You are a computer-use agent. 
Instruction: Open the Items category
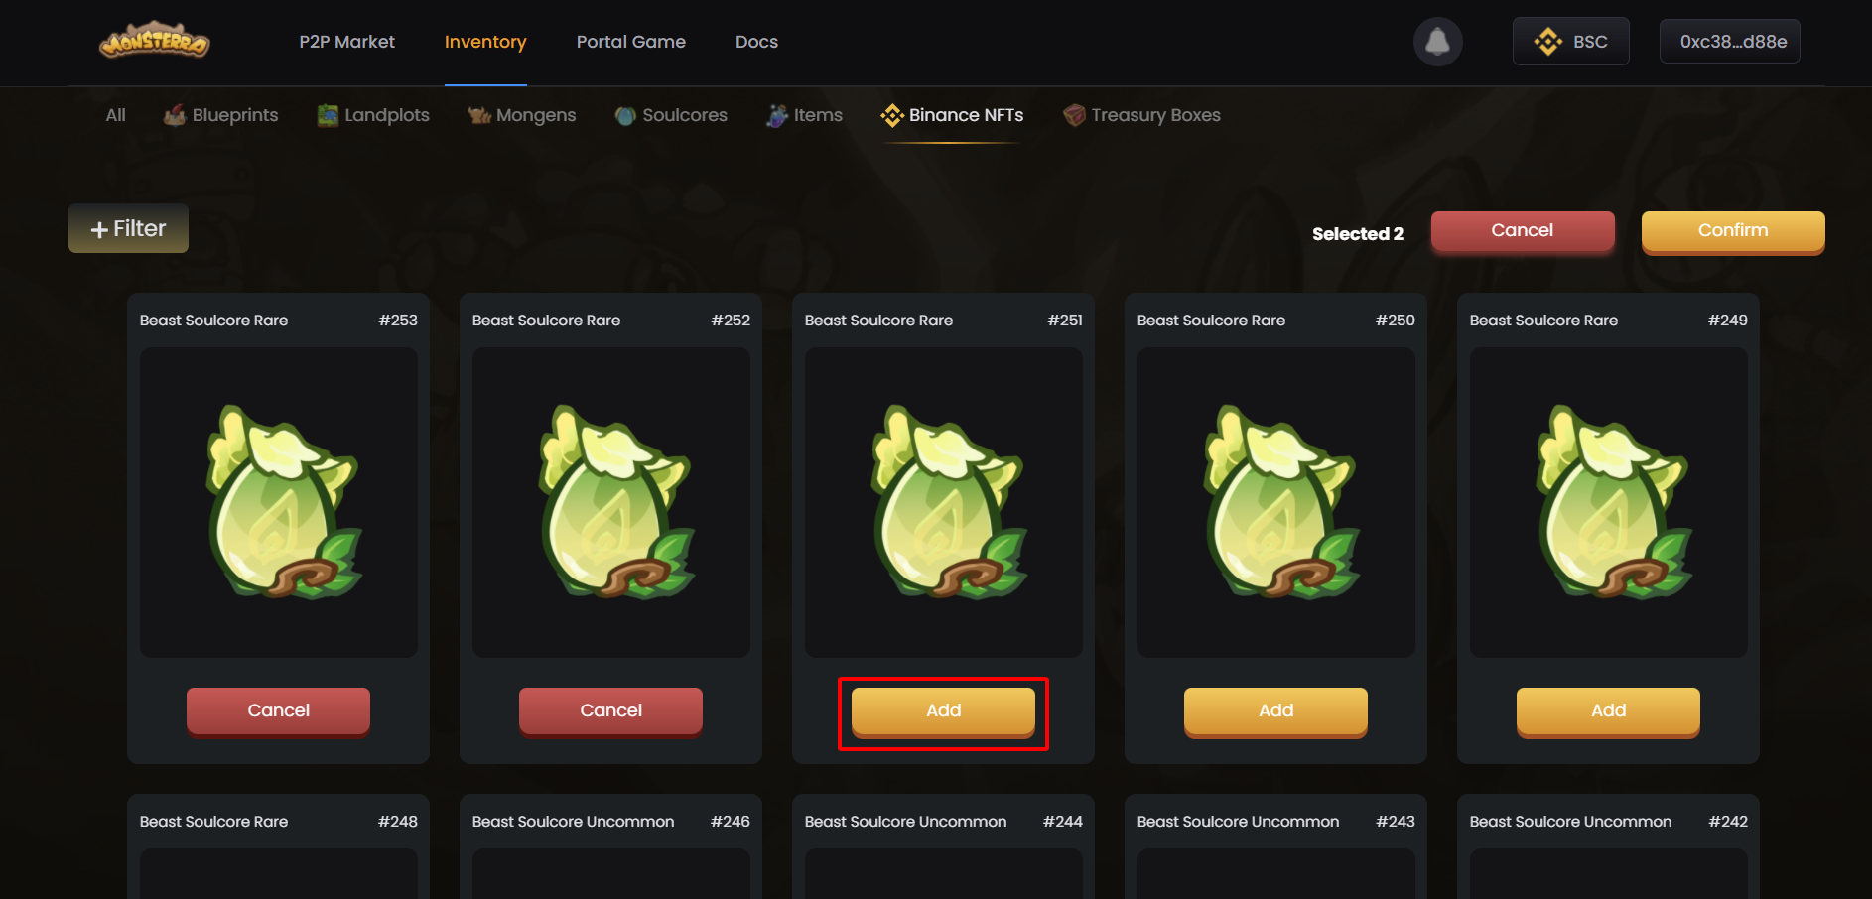(x=804, y=115)
